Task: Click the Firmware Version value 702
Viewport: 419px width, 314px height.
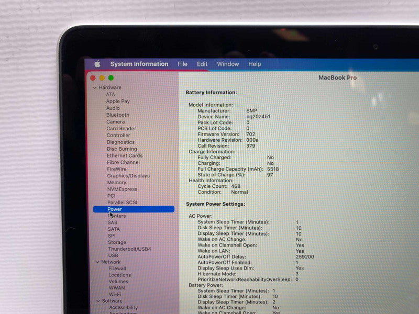Action: (251, 134)
